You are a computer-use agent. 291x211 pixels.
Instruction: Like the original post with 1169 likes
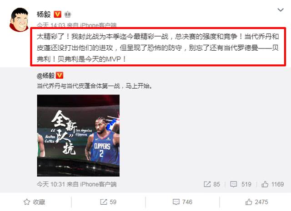click(x=272, y=184)
